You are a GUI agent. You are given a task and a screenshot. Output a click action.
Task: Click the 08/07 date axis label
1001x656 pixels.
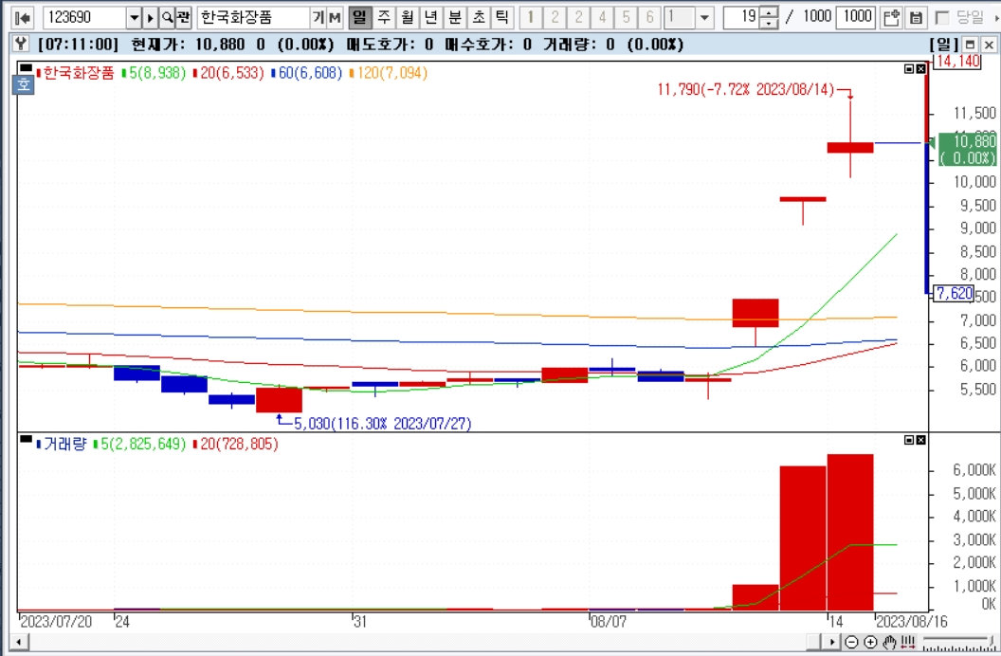pos(609,622)
